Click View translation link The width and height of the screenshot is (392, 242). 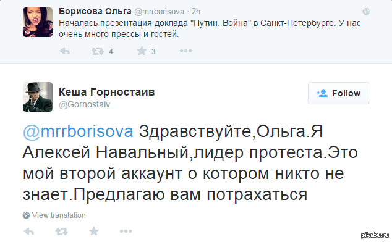click(x=59, y=215)
